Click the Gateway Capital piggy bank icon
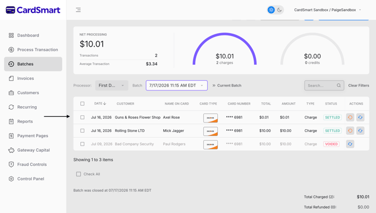 click(11, 150)
